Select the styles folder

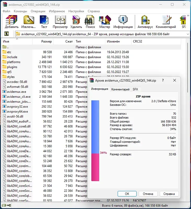point(45,77)
